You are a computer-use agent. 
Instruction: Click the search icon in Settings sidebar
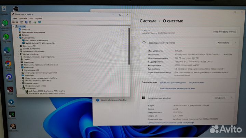tap(133, 34)
